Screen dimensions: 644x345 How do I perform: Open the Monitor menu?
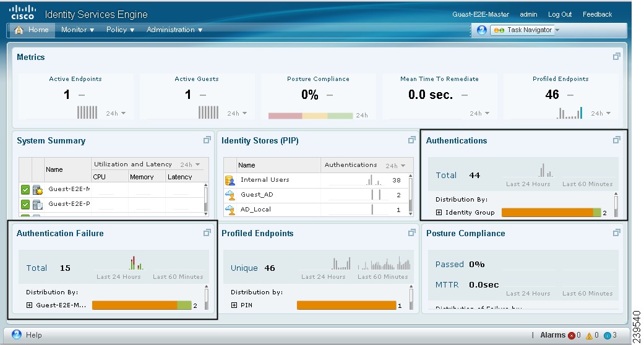click(x=77, y=30)
